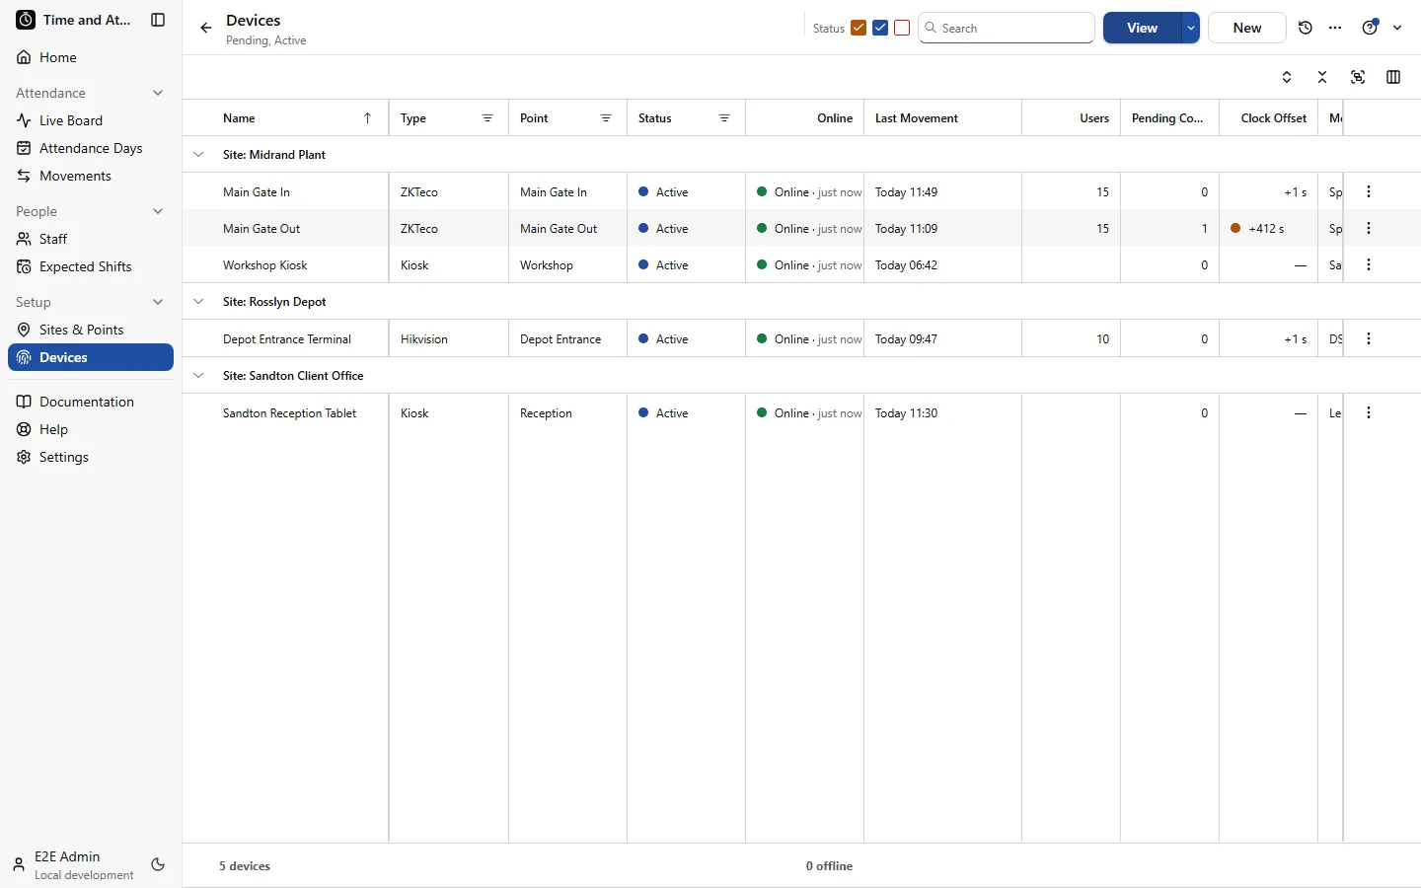Go to Sites & Points

[91, 330]
